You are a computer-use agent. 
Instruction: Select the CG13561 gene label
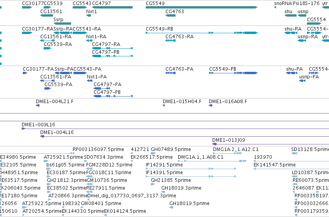click(51, 11)
